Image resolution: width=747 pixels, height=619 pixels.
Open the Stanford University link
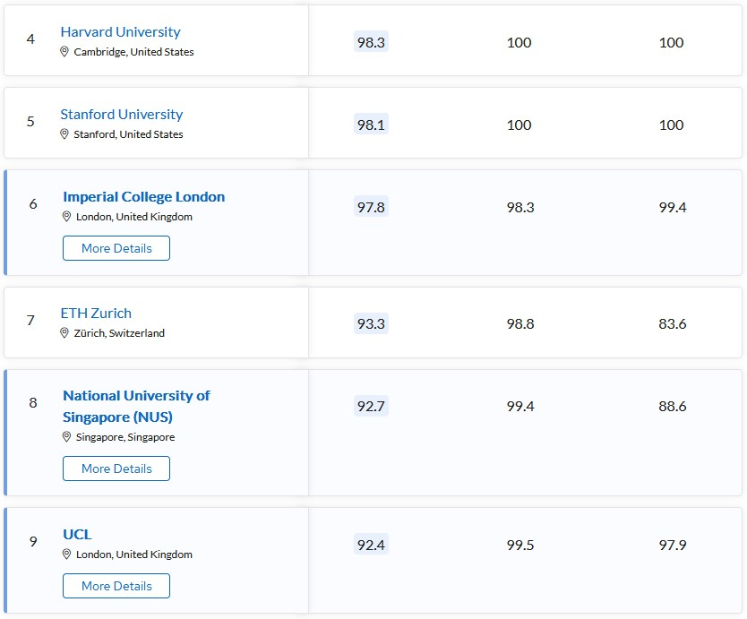coord(122,115)
